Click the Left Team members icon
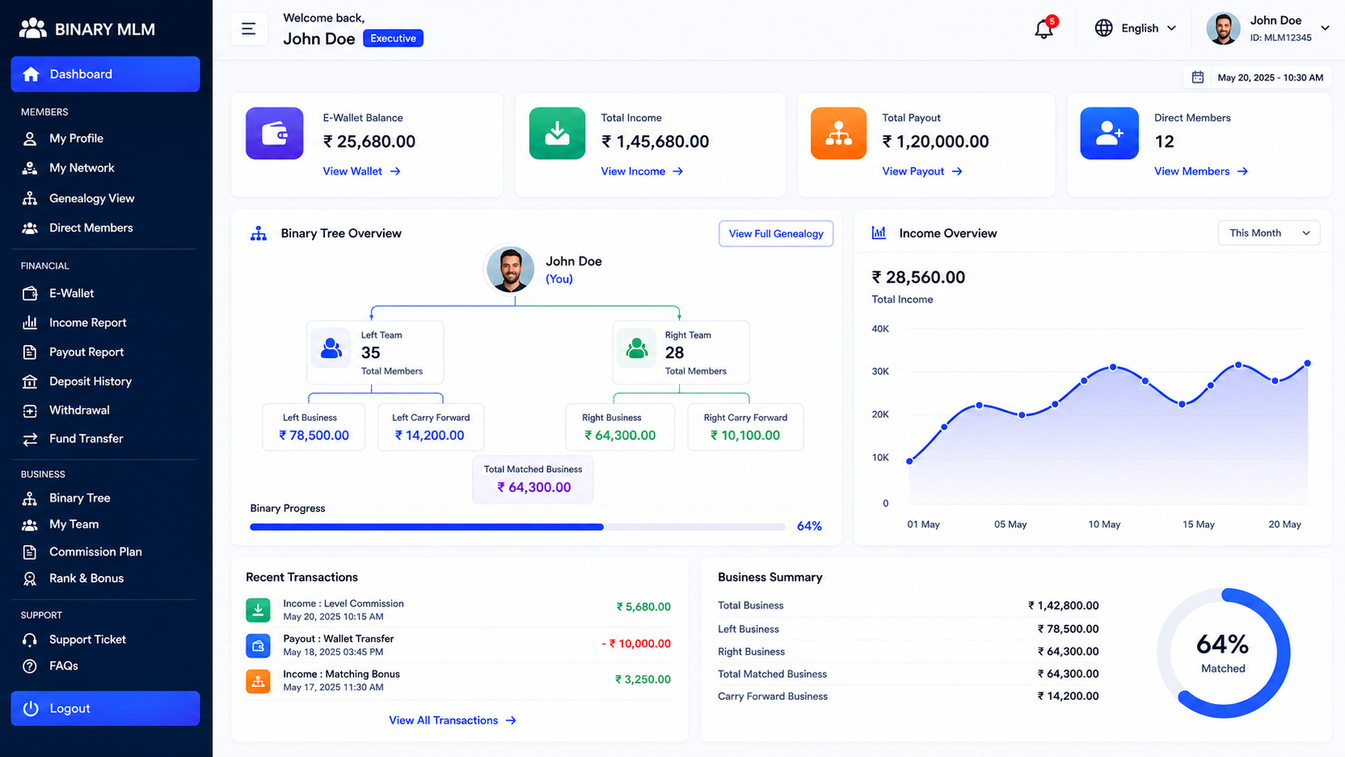This screenshot has width=1345, height=757. [331, 348]
